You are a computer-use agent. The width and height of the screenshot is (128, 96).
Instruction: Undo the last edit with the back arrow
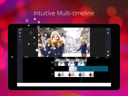click(x=20, y=40)
